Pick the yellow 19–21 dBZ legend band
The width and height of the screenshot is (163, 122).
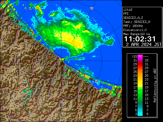pyautogui.click(x=140, y=83)
